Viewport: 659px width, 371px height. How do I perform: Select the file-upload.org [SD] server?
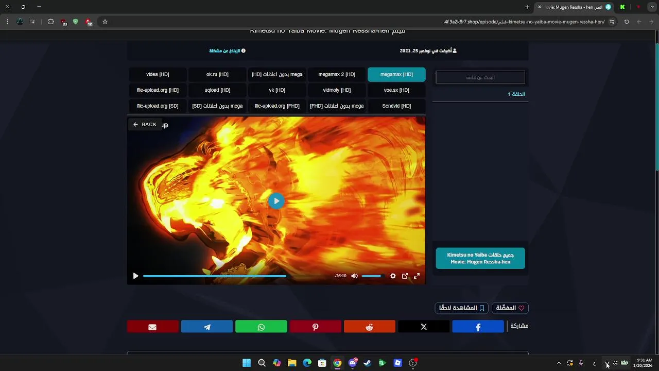click(x=158, y=106)
